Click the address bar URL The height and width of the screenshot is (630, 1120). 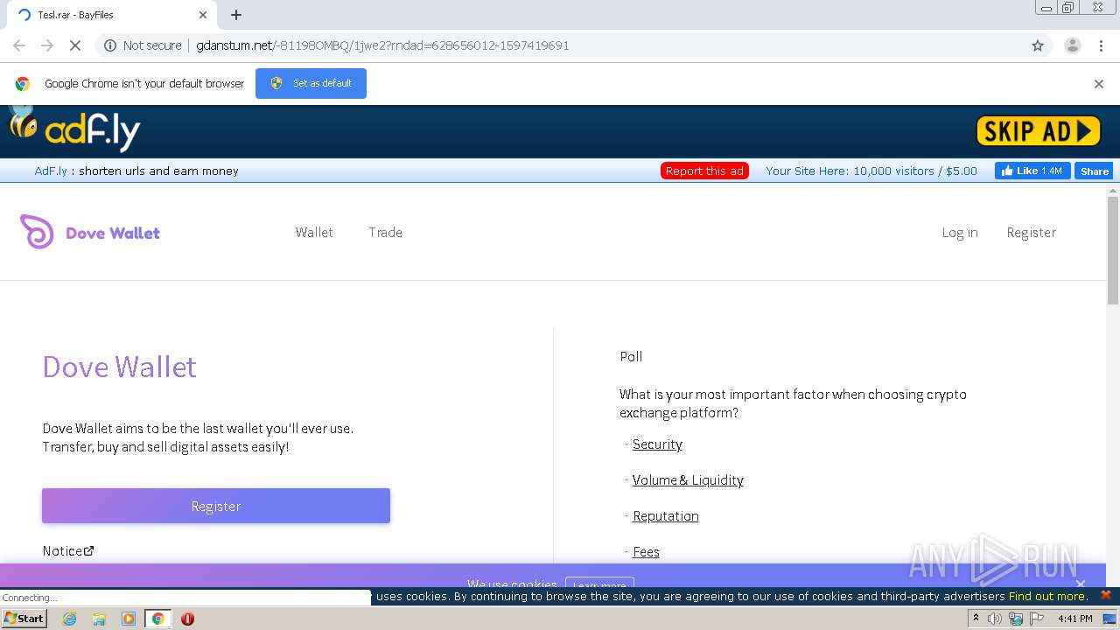(x=382, y=45)
